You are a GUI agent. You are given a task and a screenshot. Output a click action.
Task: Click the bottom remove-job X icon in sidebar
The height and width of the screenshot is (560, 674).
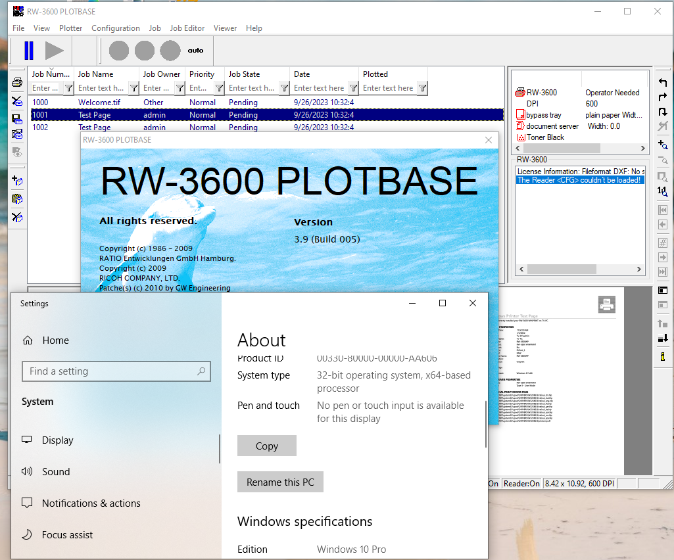click(x=17, y=217)
